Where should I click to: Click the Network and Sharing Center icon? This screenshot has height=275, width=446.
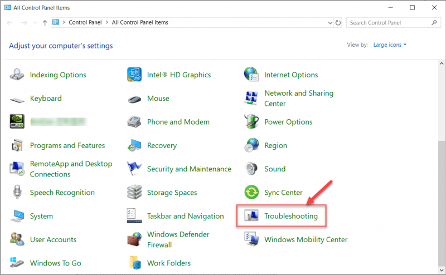[251, 98]
